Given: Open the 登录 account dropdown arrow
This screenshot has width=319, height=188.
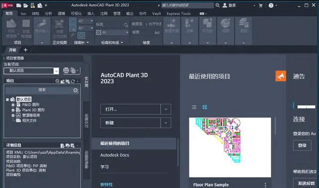Looking at the screenshot, I should (254, 5).
